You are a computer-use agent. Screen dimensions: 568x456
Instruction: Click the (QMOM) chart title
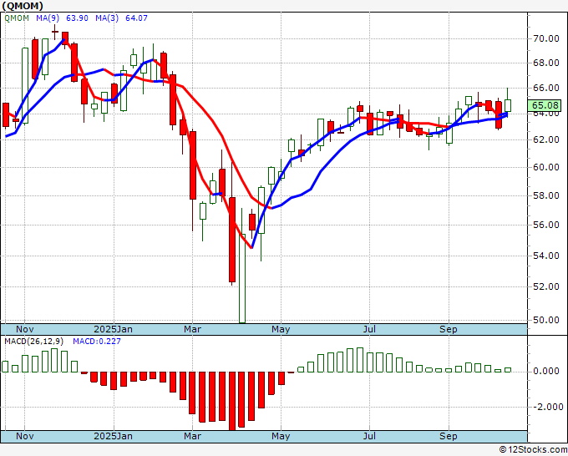point(23,6)
